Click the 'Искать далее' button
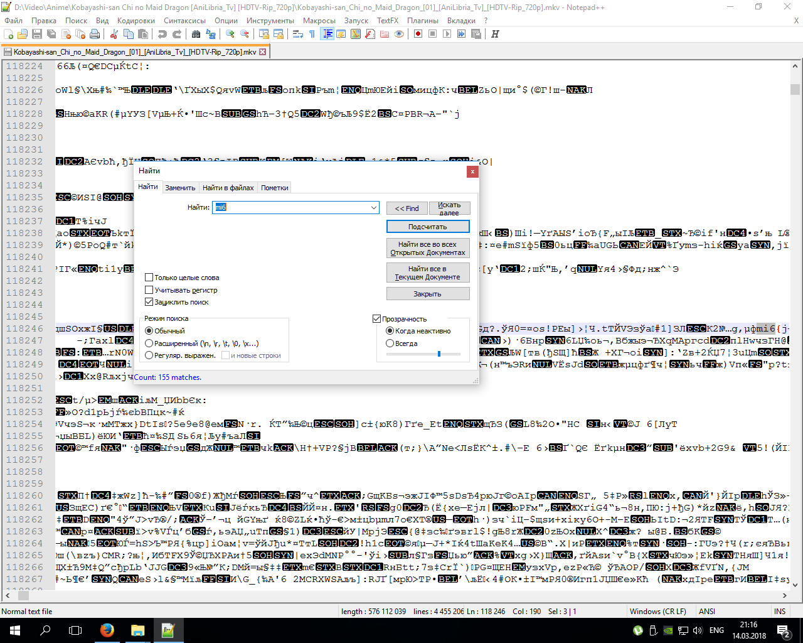 click(449, 208)
